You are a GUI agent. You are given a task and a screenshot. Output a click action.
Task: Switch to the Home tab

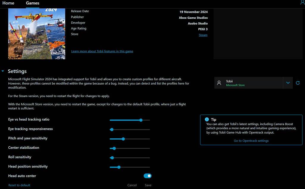pyautogui.click(x=8, y=3)
